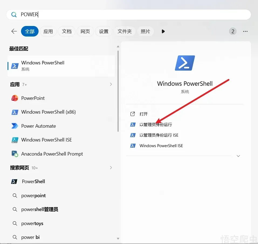Screen dimensions: 258x244
Task: Click the search magnifier icon in the search bar
Action: click(14, 15)
